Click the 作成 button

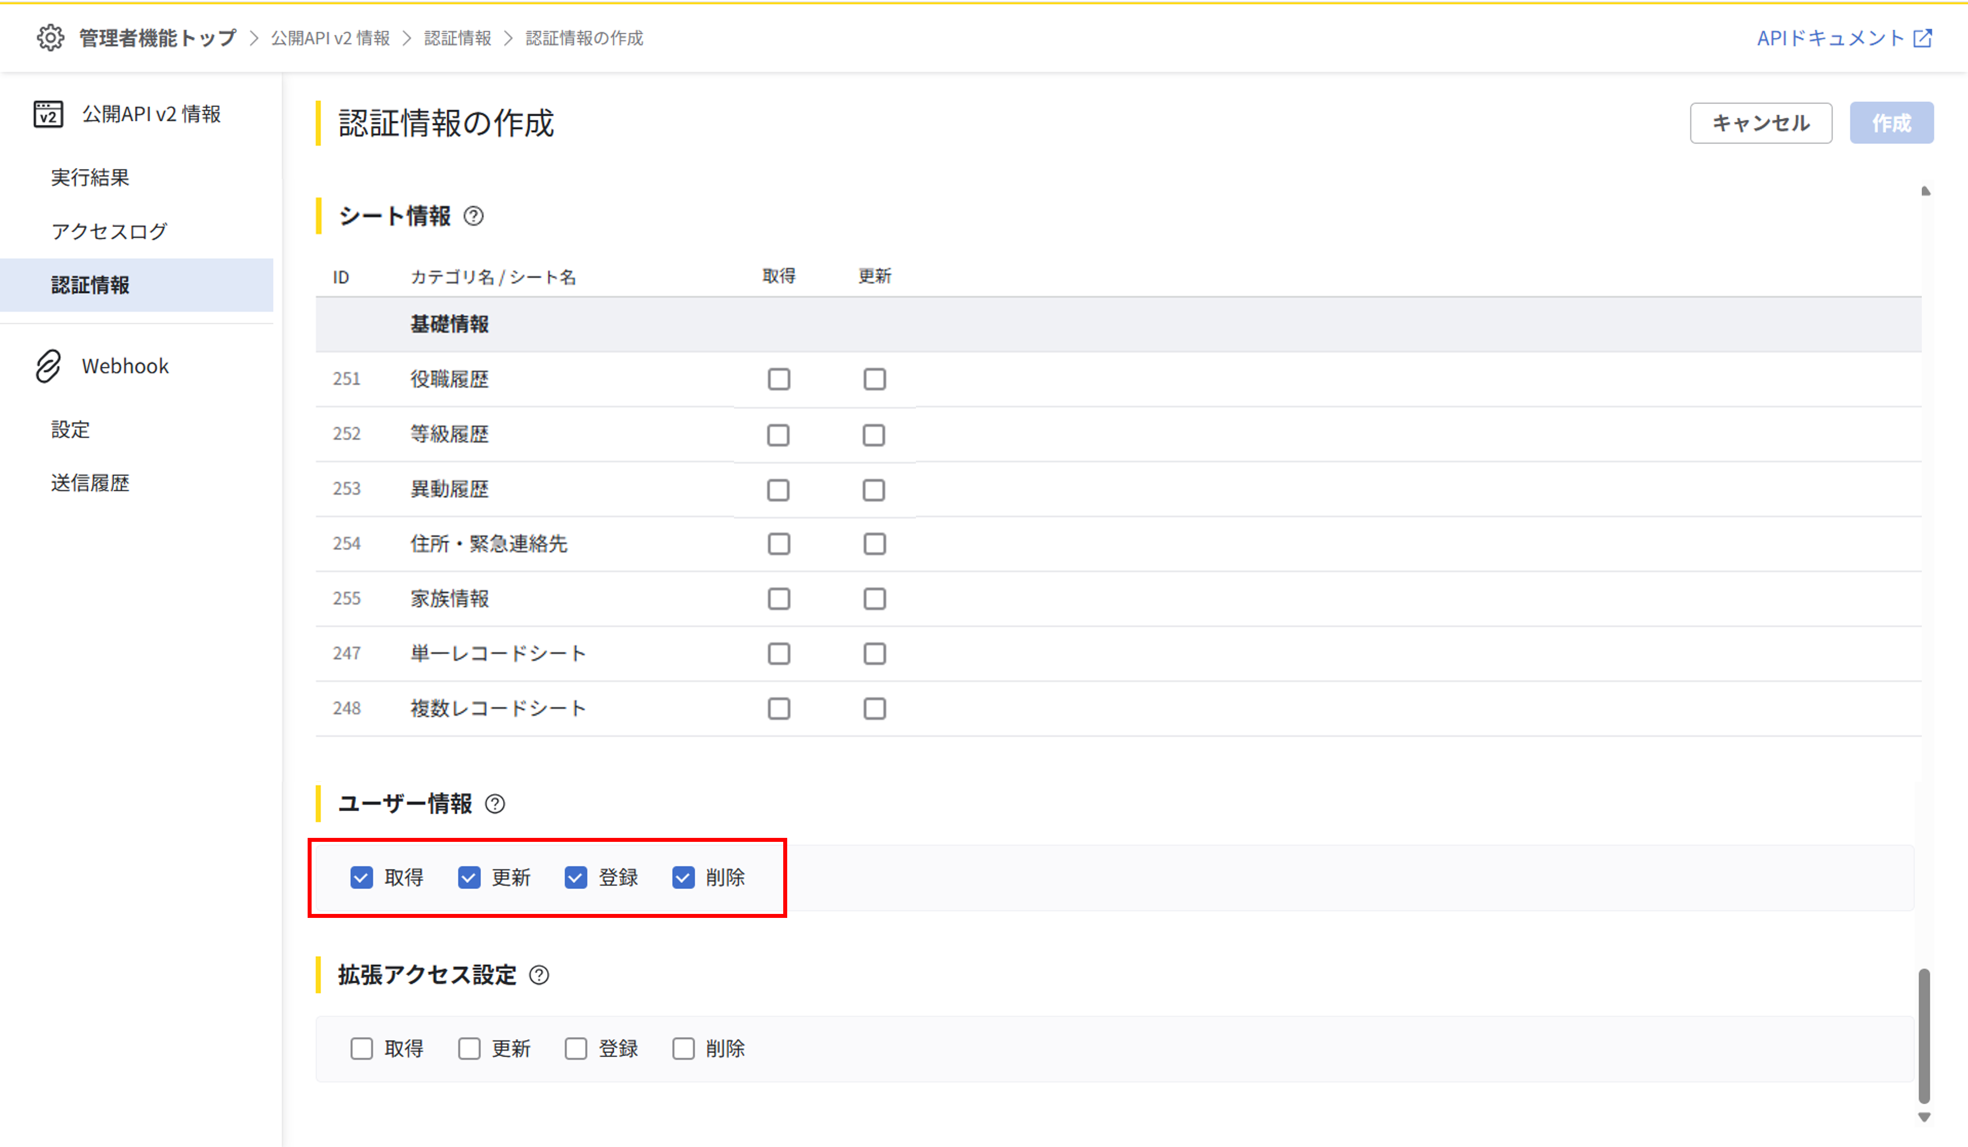1891,123
